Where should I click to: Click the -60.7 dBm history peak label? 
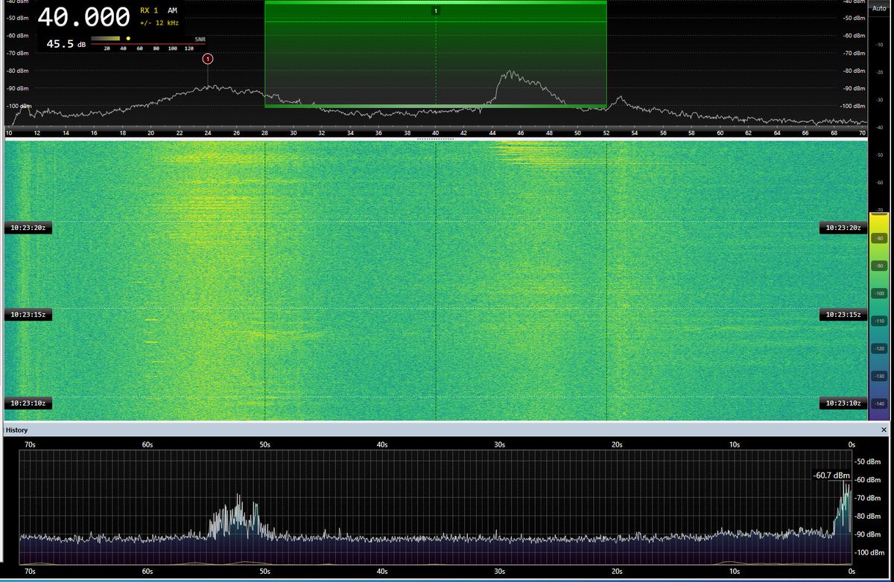point(831,475)
